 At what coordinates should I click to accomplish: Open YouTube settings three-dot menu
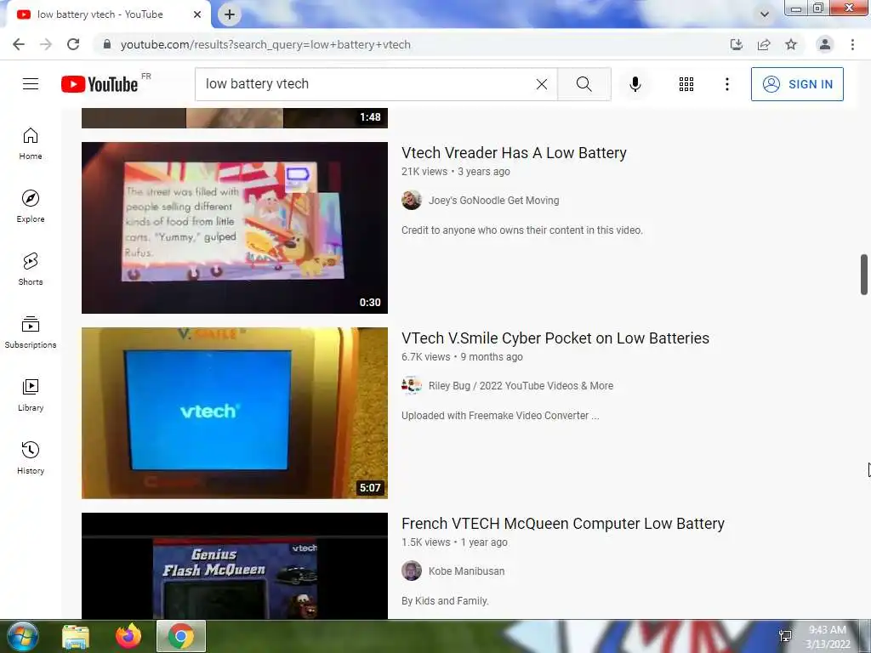pos(726,84)
